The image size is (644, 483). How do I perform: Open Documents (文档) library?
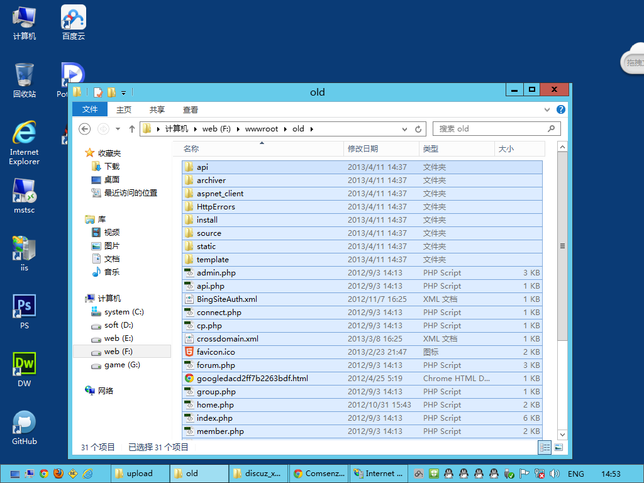click(x=106, y=258)
